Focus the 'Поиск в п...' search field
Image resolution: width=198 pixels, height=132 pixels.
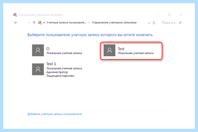(x=169, y=23)
